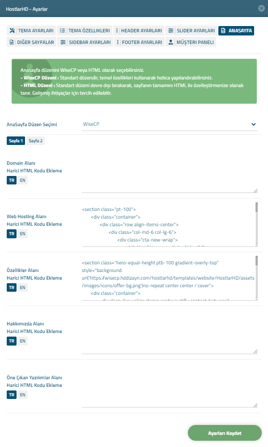Click the Ayarları Kaydet button
The height and width of the screenshot is (447, 268).
pos(225,433)
